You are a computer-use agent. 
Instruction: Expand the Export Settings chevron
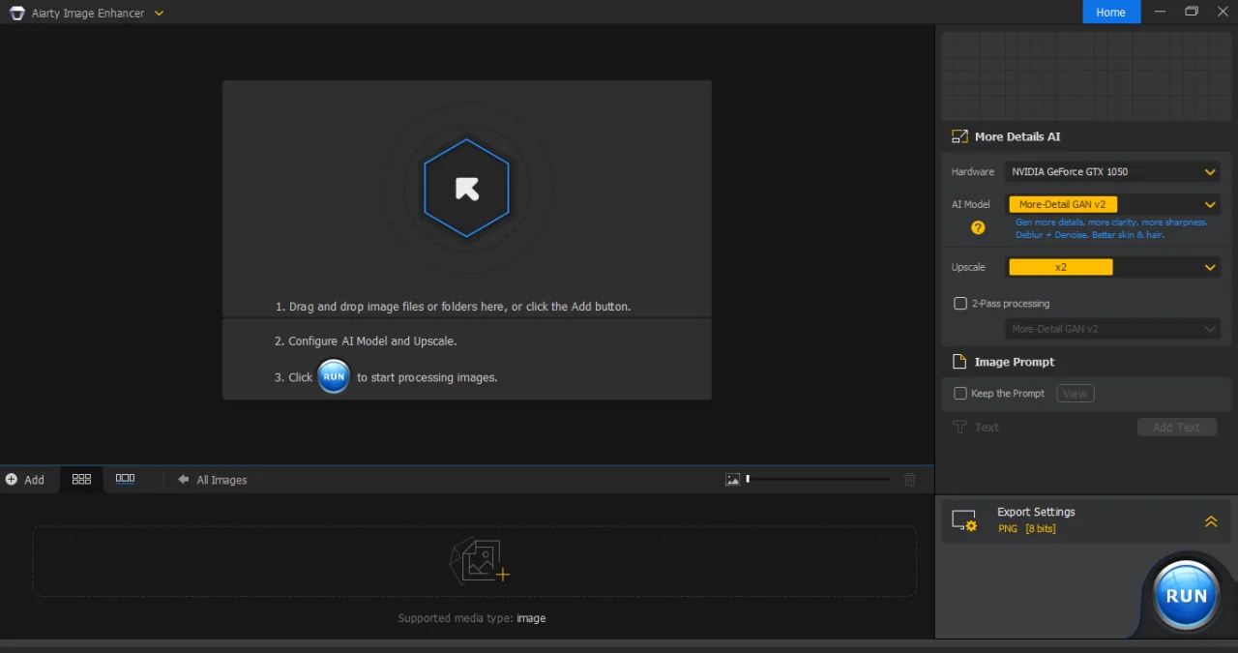1211,521
